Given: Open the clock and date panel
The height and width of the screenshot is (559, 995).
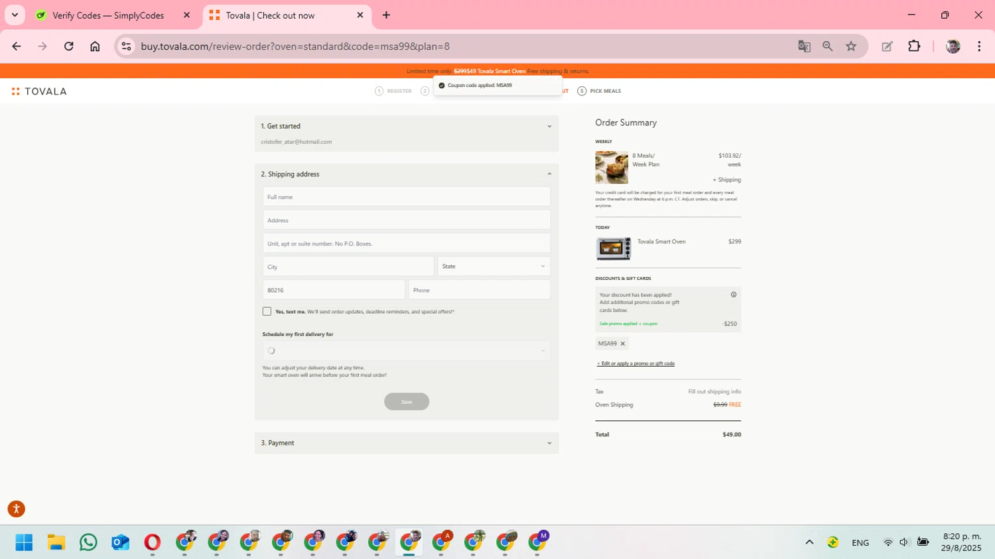Looking at the screenshot, I should tap(961, 542).
